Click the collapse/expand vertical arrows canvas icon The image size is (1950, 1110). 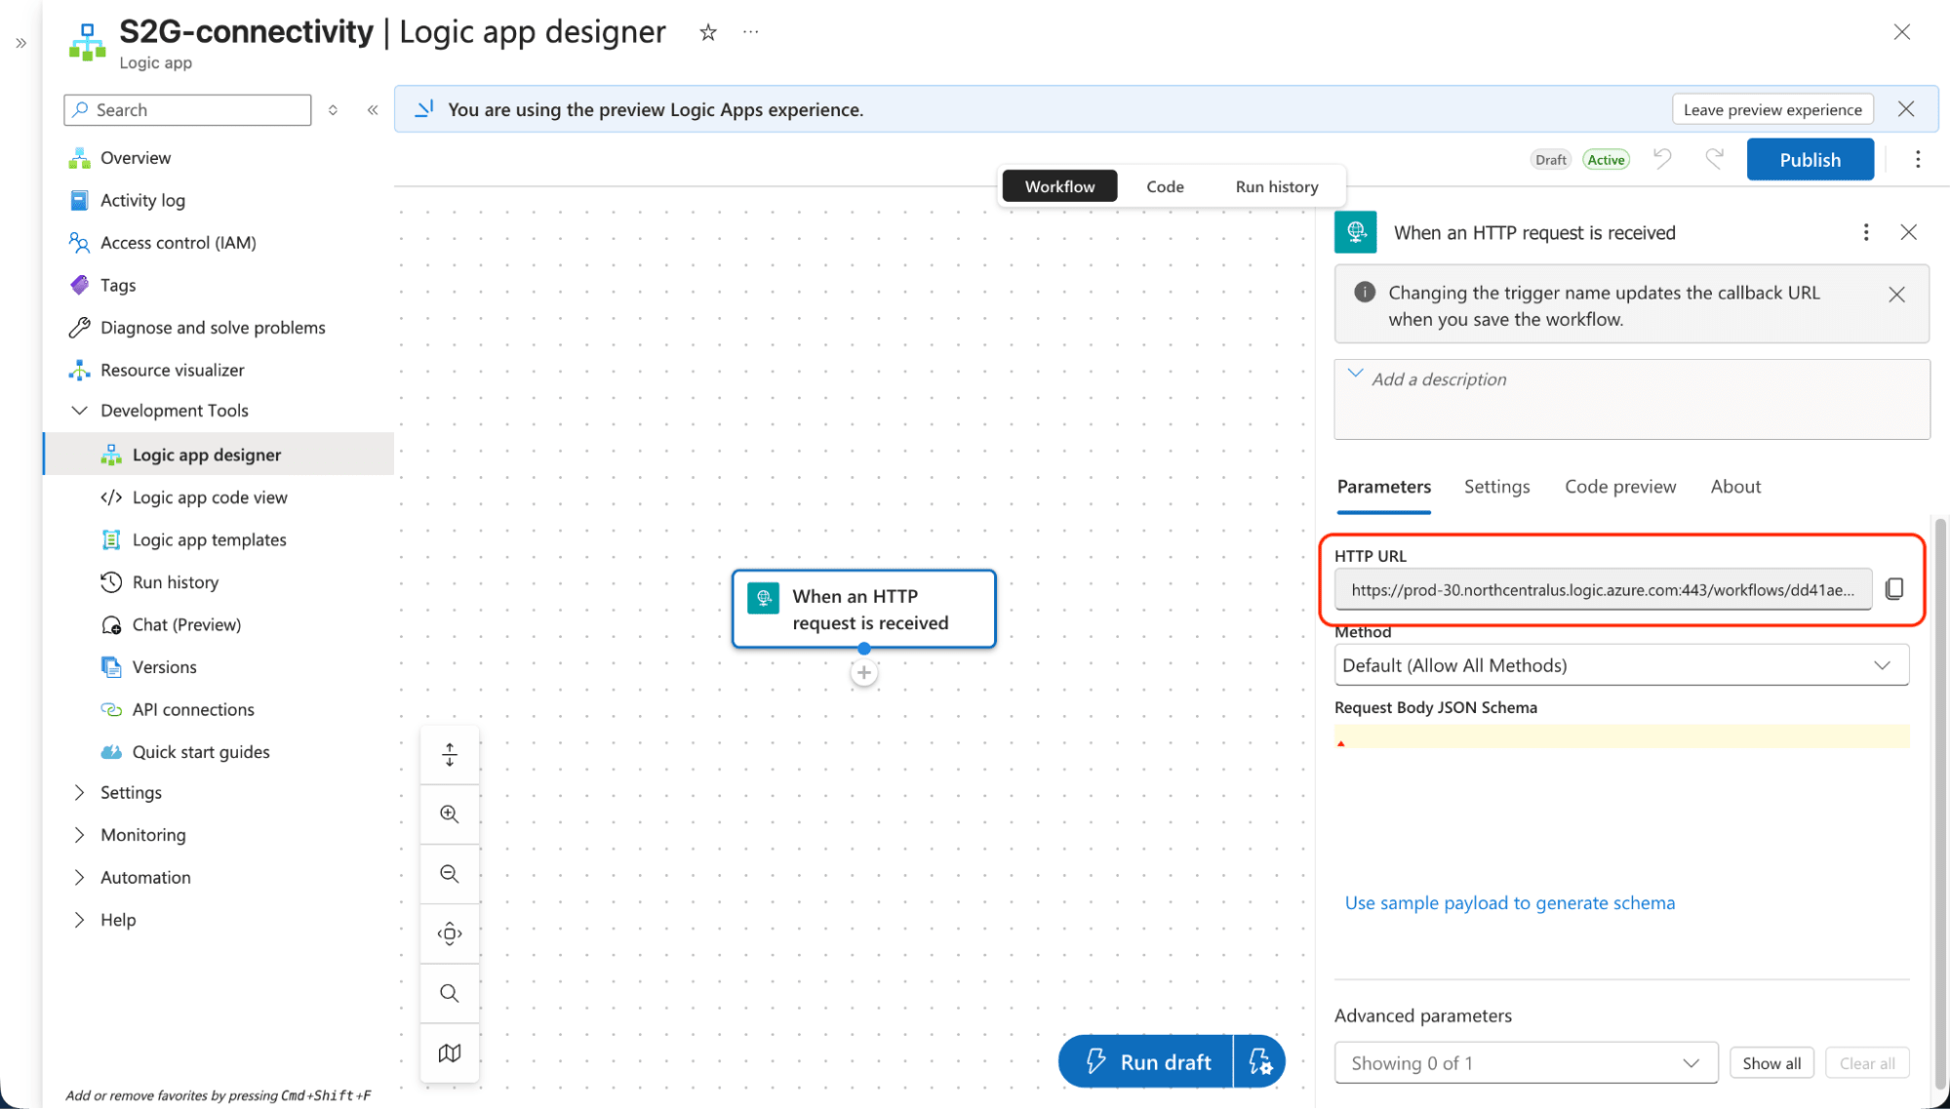[x=450, y=754]
